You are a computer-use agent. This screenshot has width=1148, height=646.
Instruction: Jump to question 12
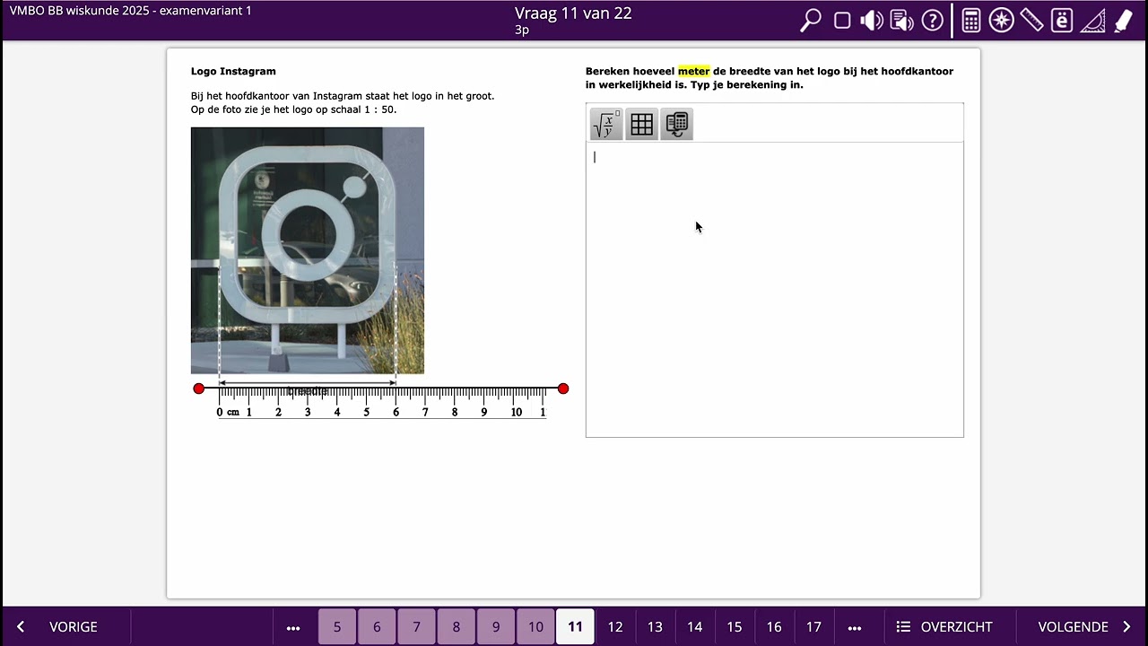click(x=615, y=627)
